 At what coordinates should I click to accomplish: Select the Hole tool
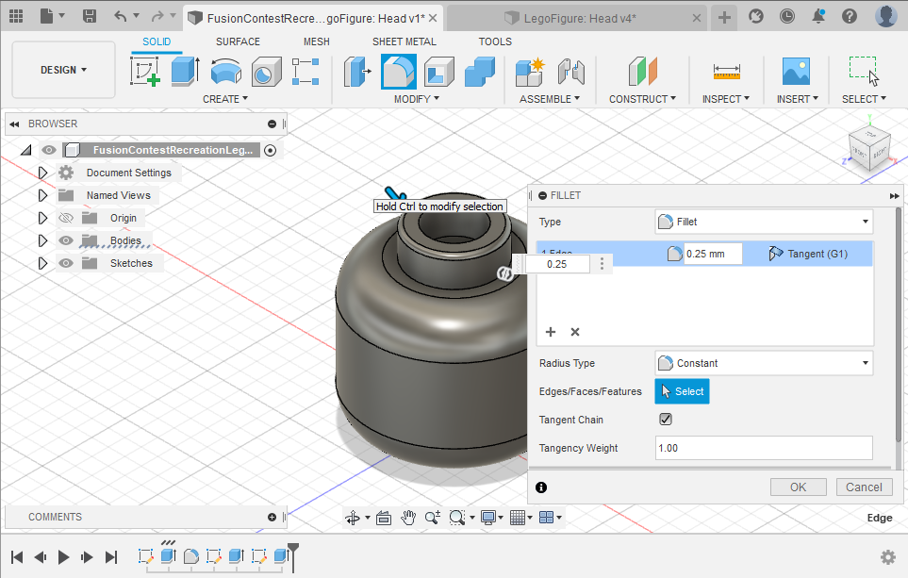267,72
